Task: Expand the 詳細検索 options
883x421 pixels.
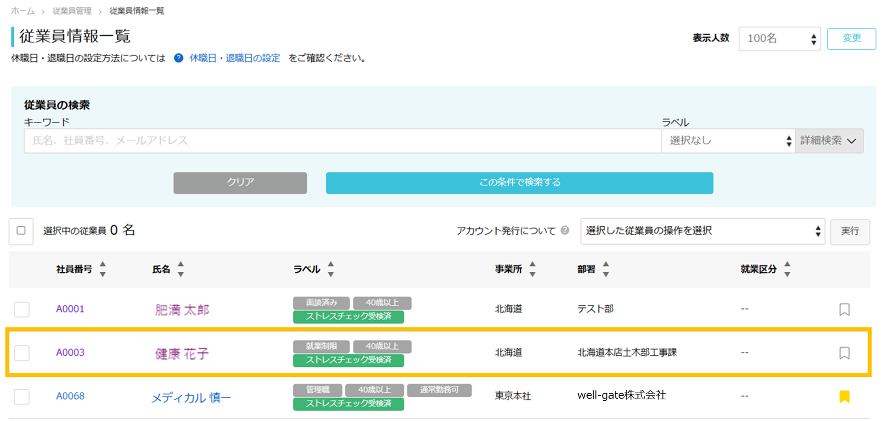Action: 829,141
